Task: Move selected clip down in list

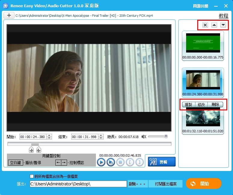Action: click(223, 25)
